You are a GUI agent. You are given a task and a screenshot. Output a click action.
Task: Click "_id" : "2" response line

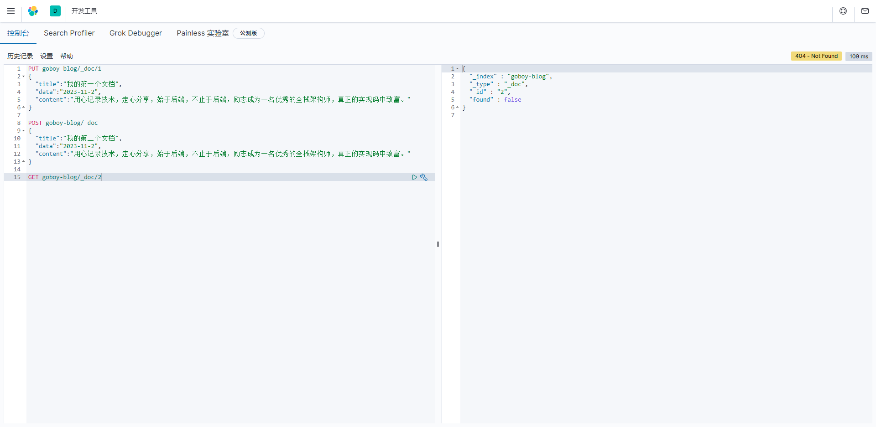pos(490,92)
